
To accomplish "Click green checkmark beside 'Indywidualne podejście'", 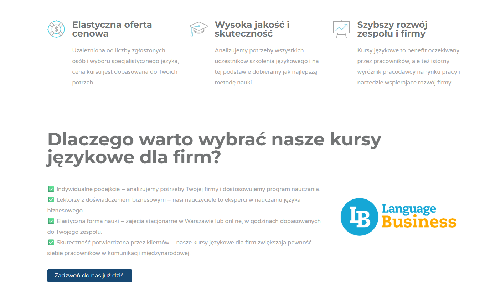I will [51, 189].
